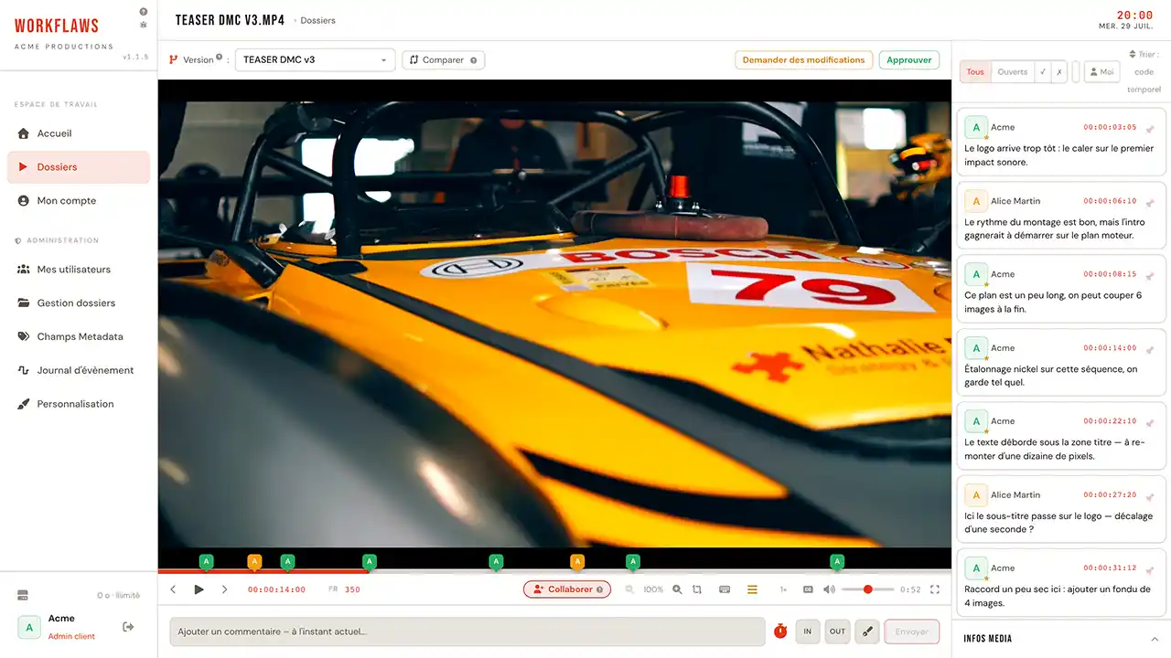Play the video
The height and width of the screenshot is (658, 1171).
[x=199, y=589]
